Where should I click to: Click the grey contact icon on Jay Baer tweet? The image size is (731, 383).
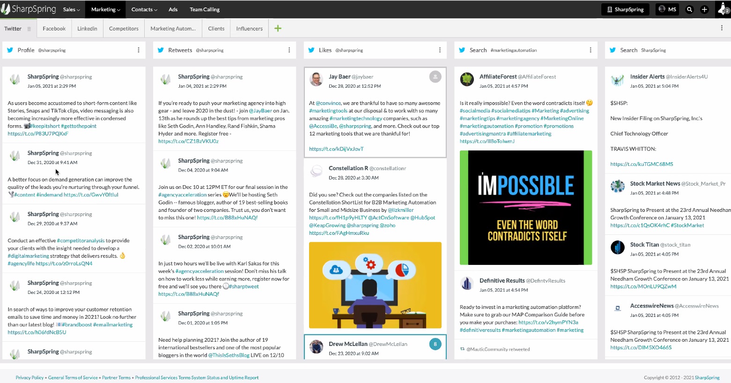click(x=435, y=76)
